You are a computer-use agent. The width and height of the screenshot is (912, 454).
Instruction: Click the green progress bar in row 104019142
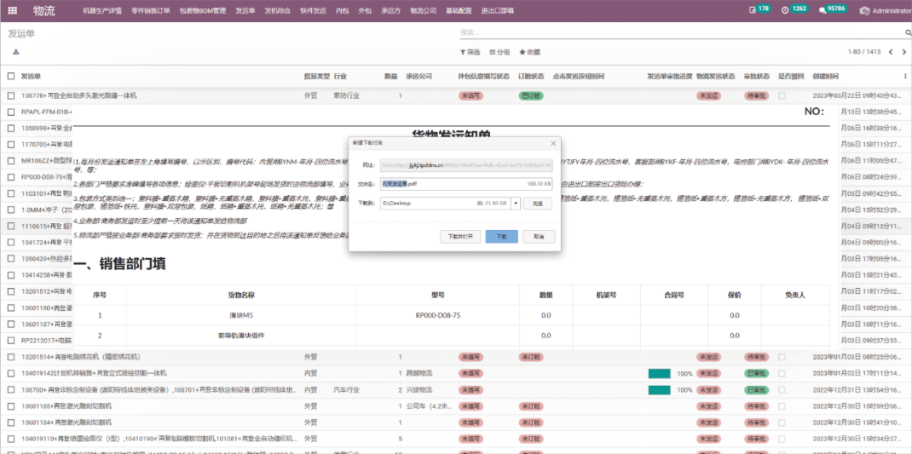[659, 373]
